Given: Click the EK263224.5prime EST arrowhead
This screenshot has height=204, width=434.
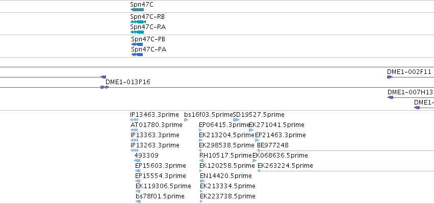Looking at the screenshot, I should click(x=259, y=171).
